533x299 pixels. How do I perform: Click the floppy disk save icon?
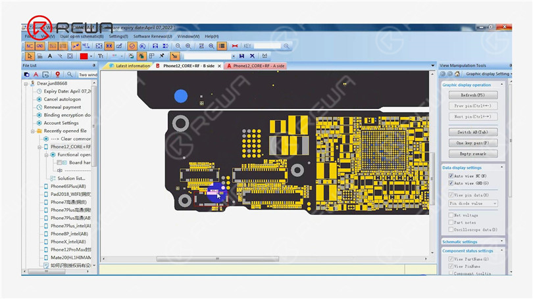[x=241, y=56]
